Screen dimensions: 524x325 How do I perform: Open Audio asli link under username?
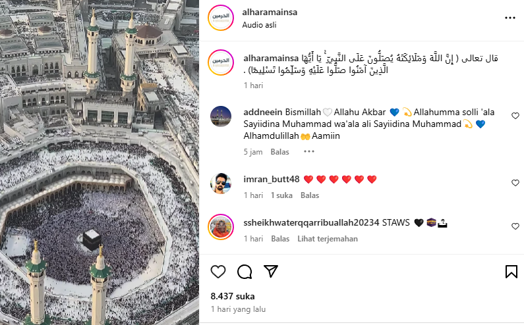[x=259, y=25]
